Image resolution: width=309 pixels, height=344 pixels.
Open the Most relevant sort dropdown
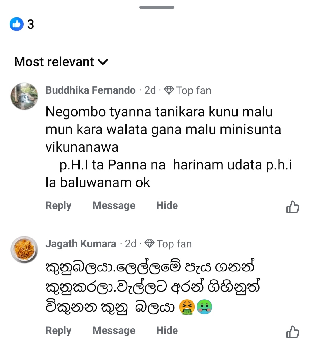(x=61, y=62)
